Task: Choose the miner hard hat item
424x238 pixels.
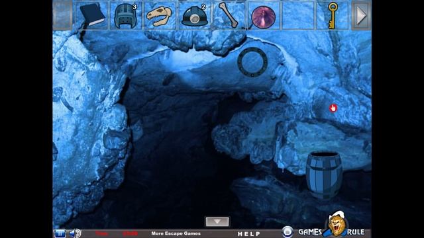Action: [194, 16]
